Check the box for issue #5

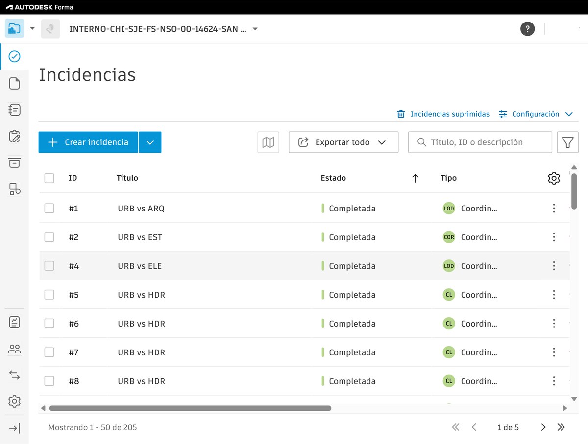[x=49, y=295]
